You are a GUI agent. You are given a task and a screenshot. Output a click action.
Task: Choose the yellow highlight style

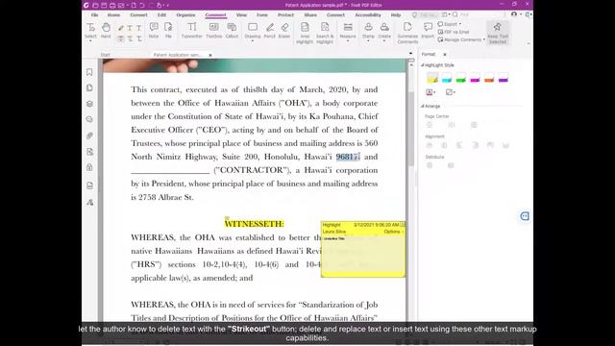[x=432, y=78]
